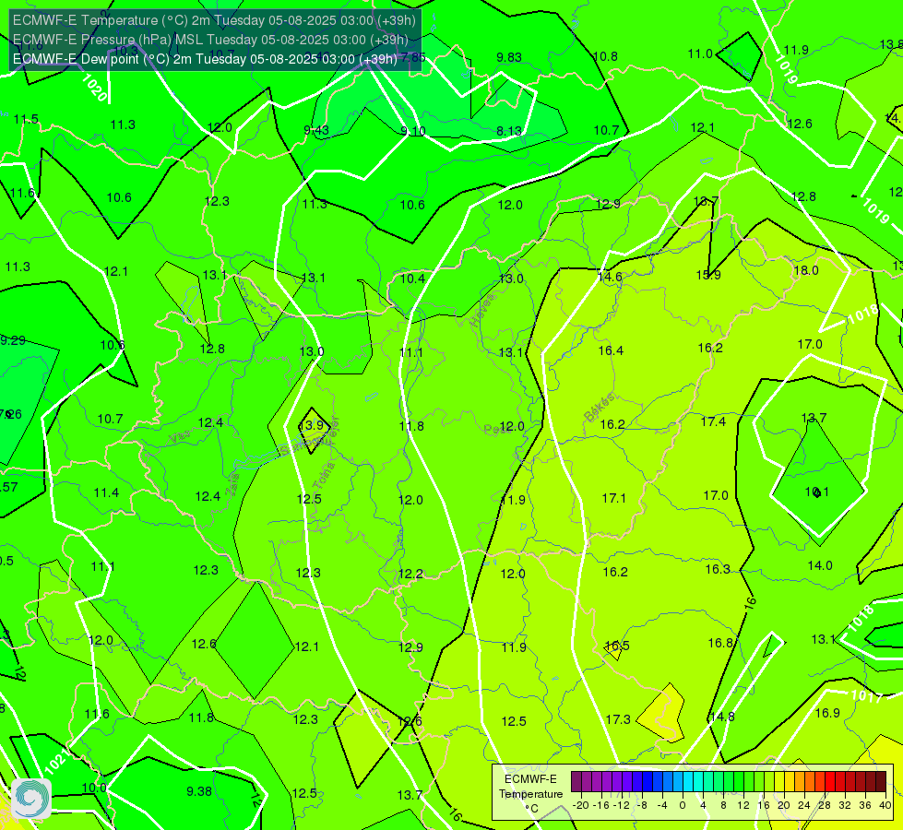Click the 8.13 temperature value

pyautogui.click(x=509, y=132)
